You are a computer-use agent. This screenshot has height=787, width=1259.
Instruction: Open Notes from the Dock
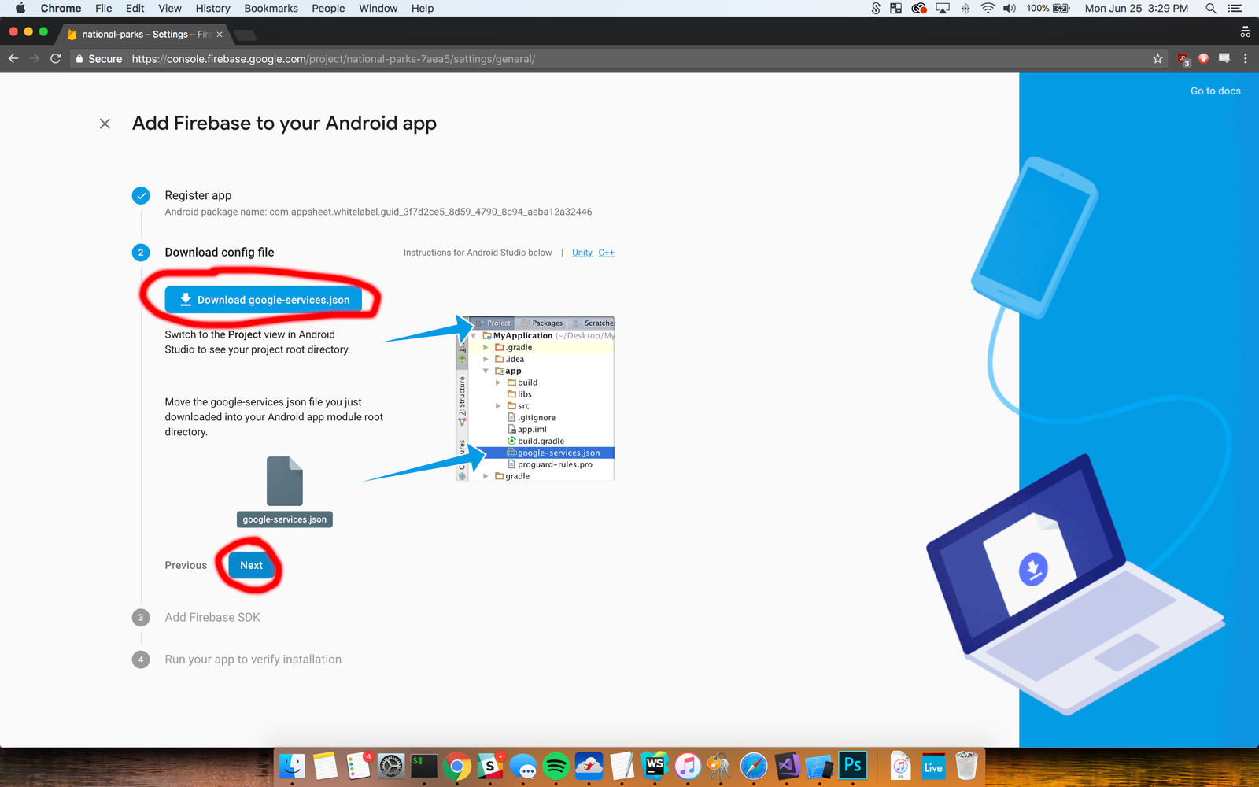coord(325,766)
